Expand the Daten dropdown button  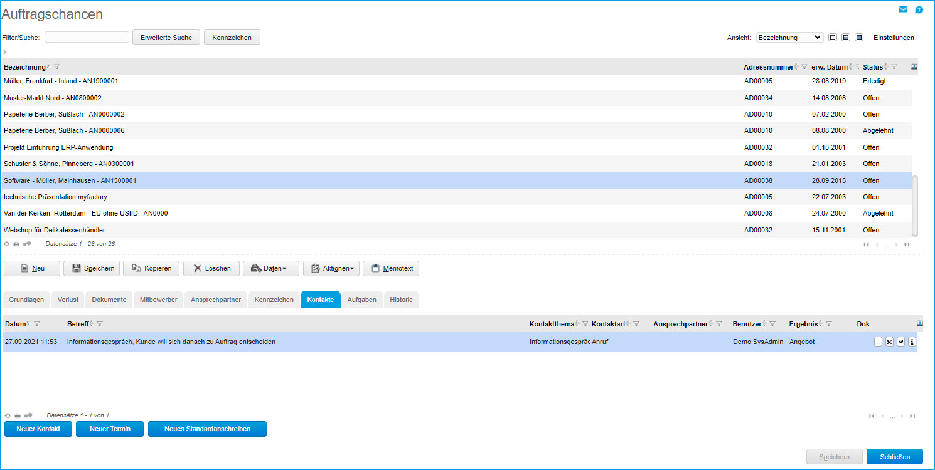(270, 268)
